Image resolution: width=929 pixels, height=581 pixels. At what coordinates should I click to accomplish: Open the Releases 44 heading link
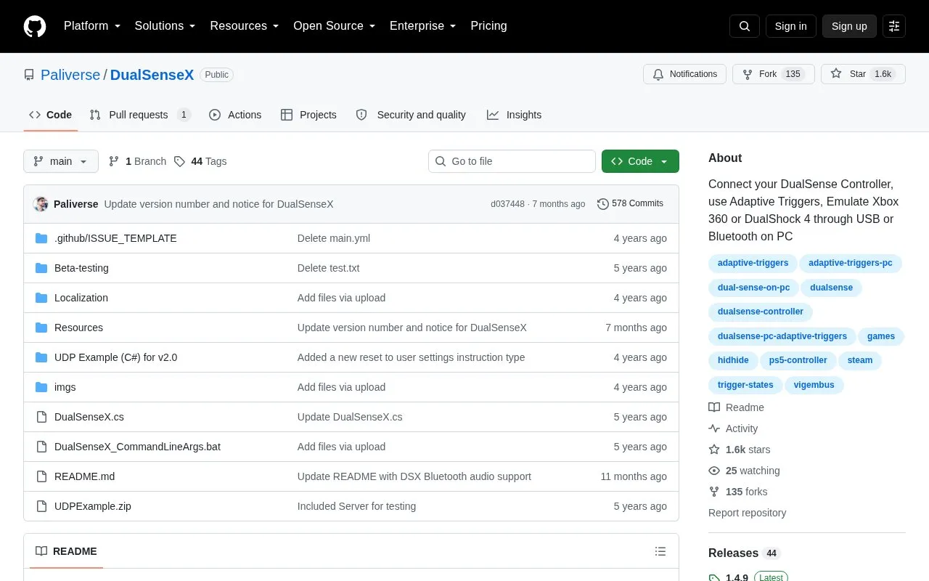(744, 553)
